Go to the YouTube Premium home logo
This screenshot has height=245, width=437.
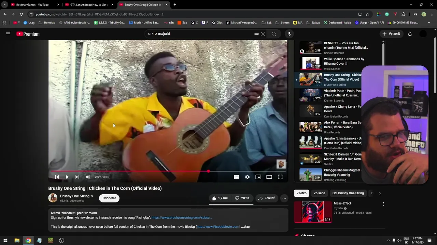(x=28, y=34)
